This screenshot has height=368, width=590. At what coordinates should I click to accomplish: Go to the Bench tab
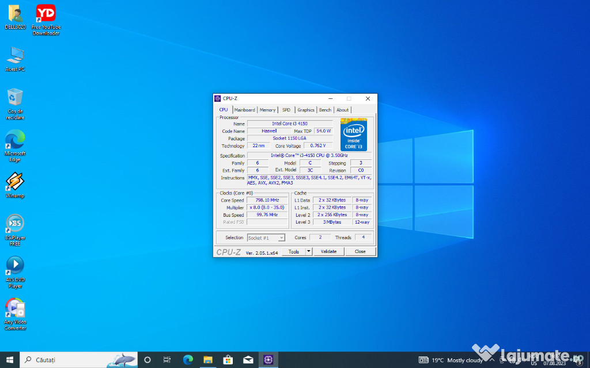click(326, 110)
